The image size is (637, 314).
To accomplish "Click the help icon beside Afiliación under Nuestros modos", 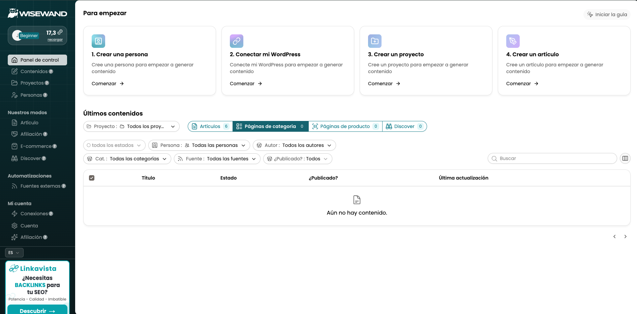I will pyautogui.click(x=45, y=134).
